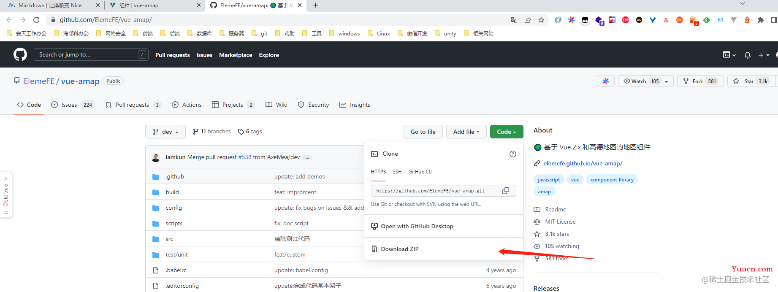The image size is (778, 292).
Task: Select the SSH clone option
Action: [x=397, y=172]
